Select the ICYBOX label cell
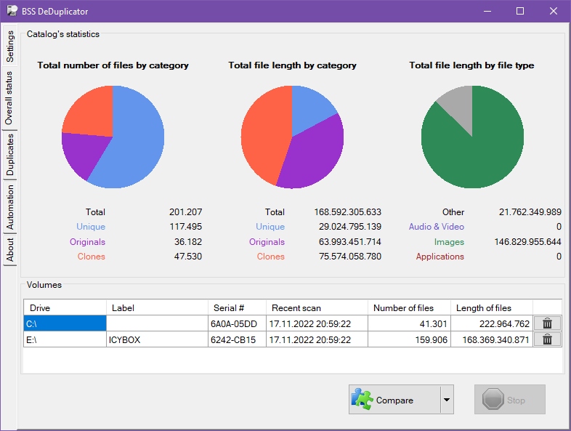Image resolution: width=571 pixels, height=431 pixels. [158, 339]
